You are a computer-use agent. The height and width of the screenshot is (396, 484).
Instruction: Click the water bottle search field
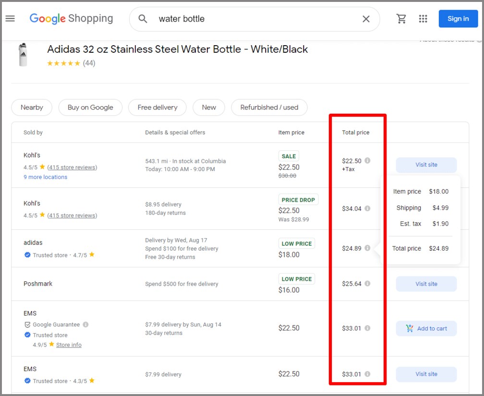pos(254,19)
